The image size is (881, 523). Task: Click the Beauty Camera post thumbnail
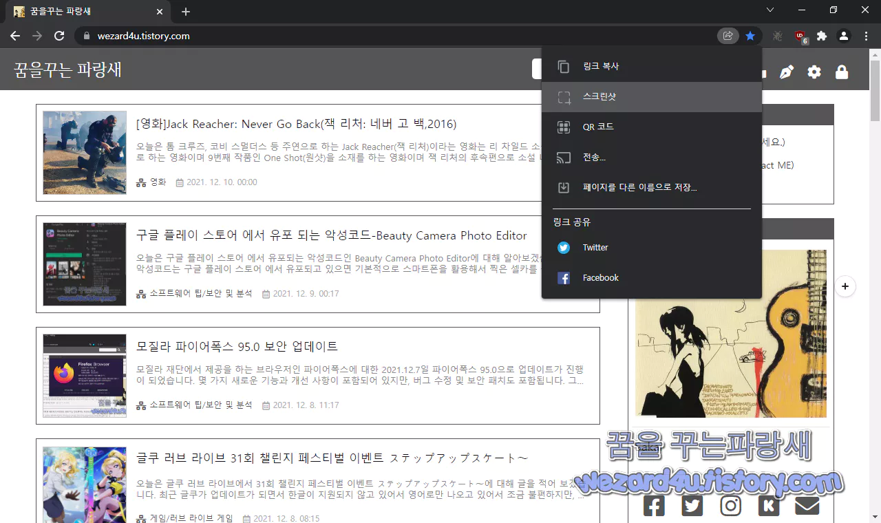click(x=85, y=264)
